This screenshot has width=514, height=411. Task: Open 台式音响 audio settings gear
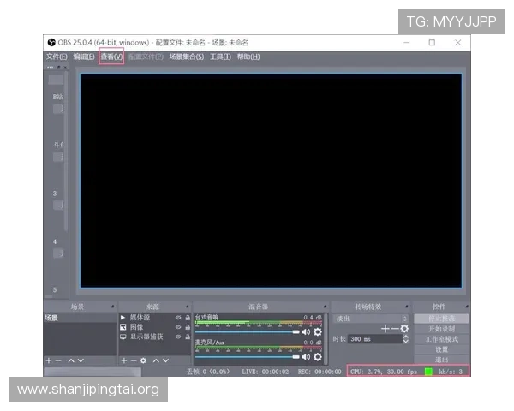pos(318,332)
